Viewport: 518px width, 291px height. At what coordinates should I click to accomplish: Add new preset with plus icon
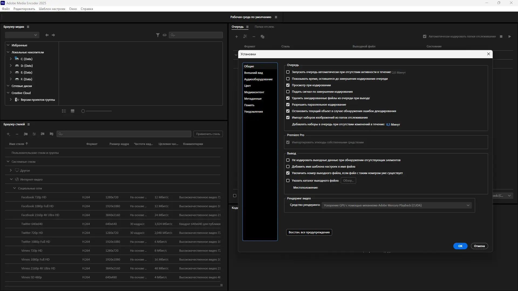click(8, 134)
